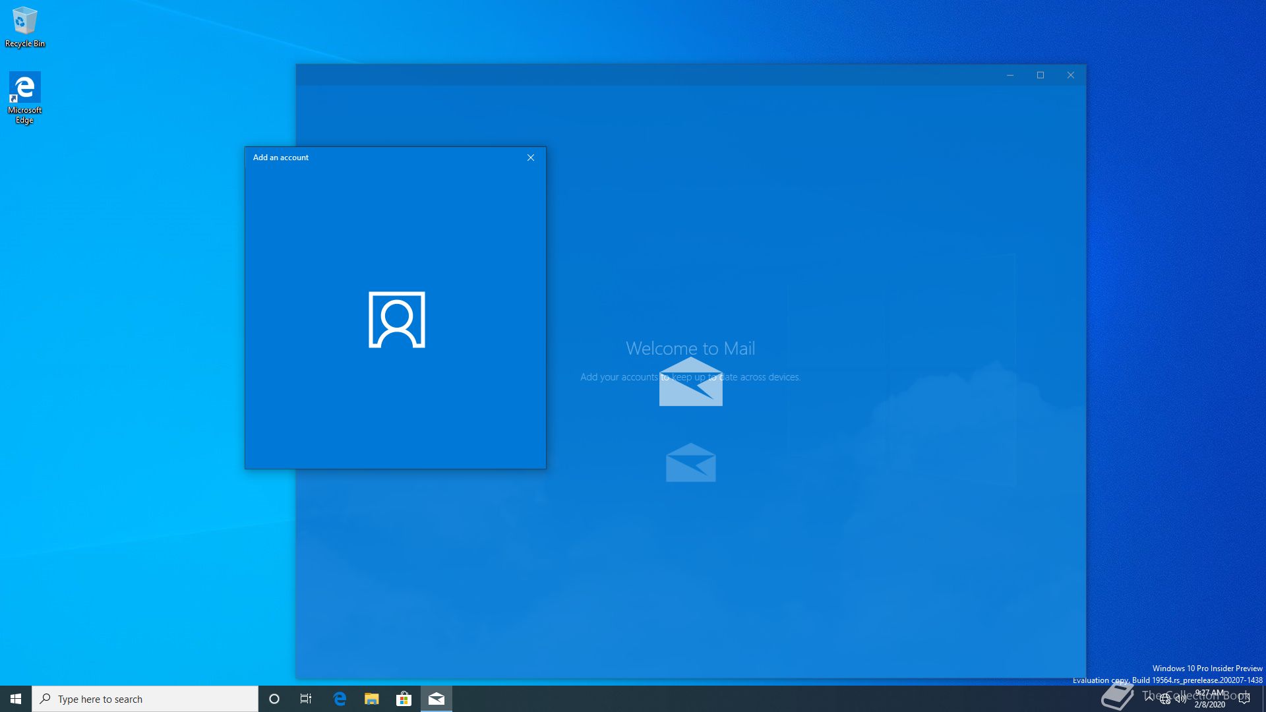
Task: Click the Show desktop sliver
Action: coord(1263,699)
